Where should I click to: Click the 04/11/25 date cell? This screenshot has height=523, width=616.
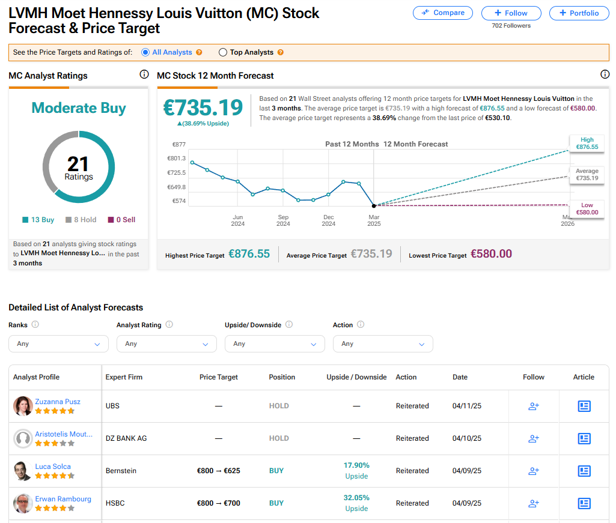coord(467,406)
